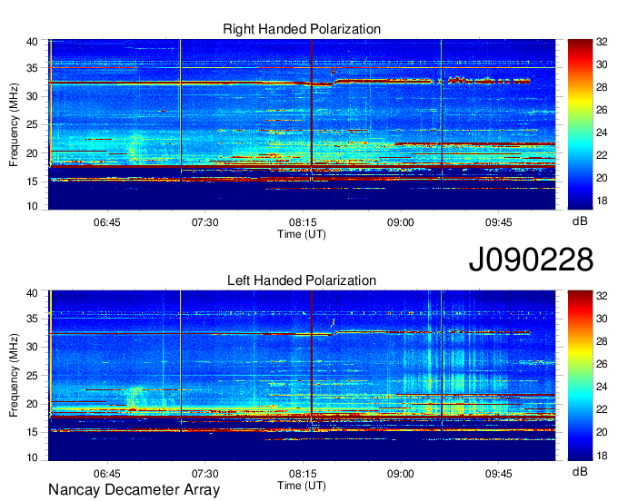Click the bottom colorbar's dark red region
The image size is (618, 501).
tap(580, 297)
